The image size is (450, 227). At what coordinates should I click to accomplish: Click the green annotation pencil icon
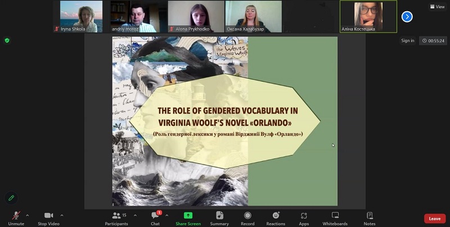[11, 198]
